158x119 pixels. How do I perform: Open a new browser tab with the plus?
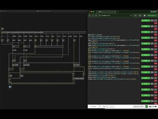coord(118,12)
